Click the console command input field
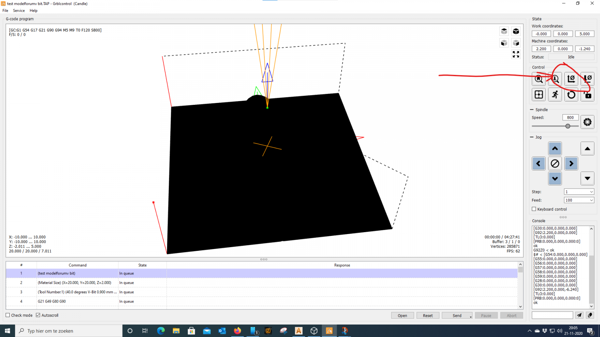600x337 pixels. pos(552,315)
